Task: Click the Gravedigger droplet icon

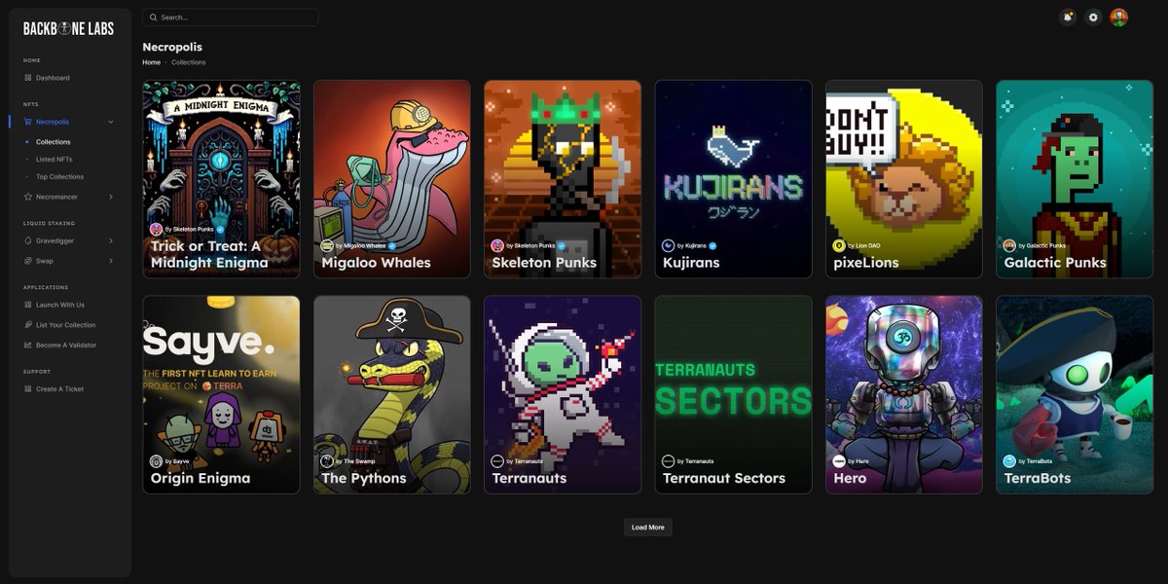Action: [28, 240]
